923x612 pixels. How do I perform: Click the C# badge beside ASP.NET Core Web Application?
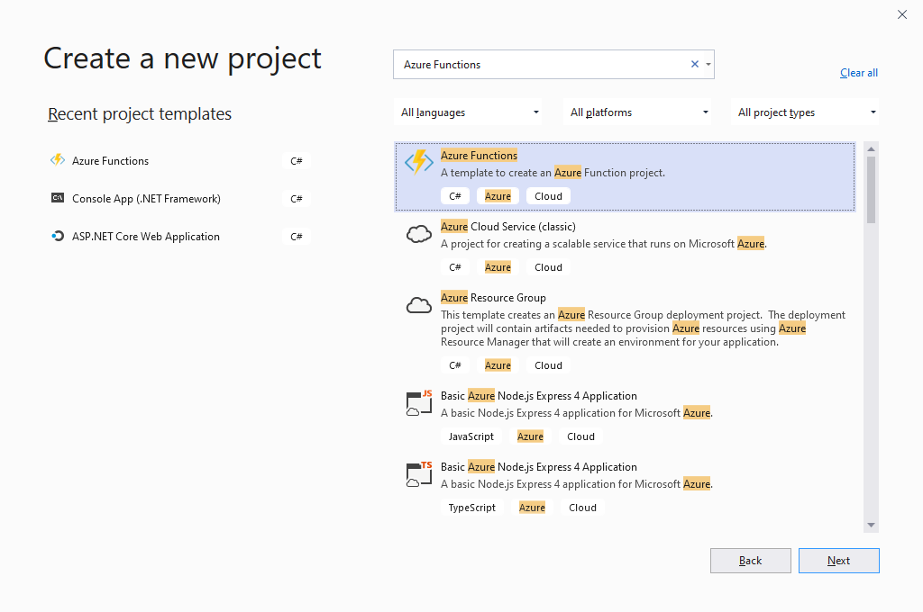(x=296, y=237)
